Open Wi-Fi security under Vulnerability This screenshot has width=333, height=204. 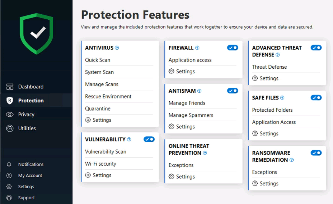coord(101,164)
